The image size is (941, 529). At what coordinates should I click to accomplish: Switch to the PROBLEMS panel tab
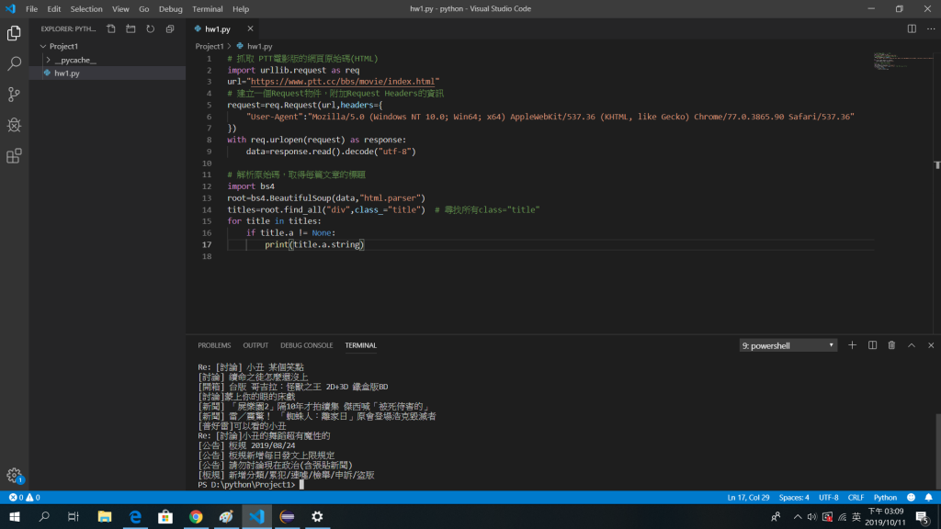(214, 345)
